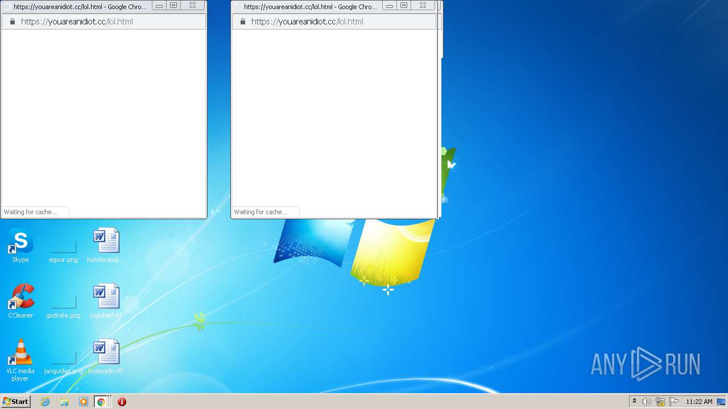Viewport: 728px width, 409px height.
Task: Open VLC media player desktop shortcut
Action: (20, 360)
